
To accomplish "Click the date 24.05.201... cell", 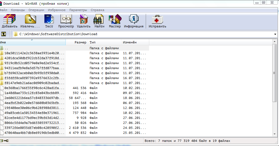I will [x=134, y=128].
